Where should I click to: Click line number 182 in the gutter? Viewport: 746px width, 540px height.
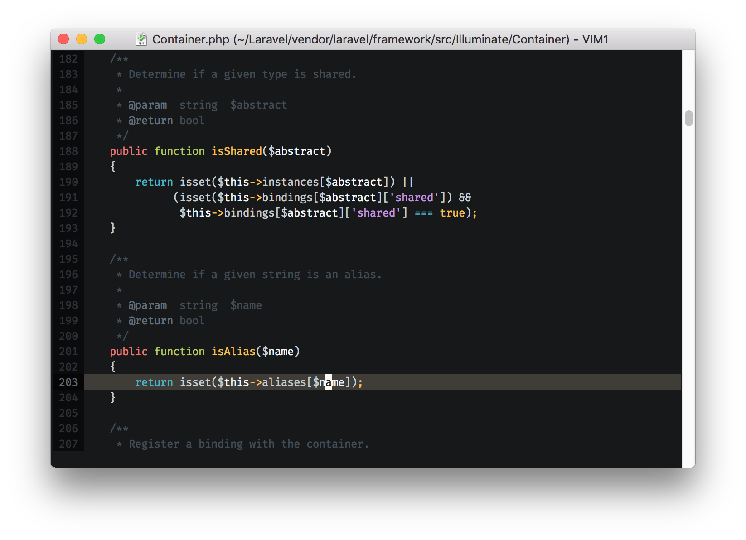coord(68,59)
